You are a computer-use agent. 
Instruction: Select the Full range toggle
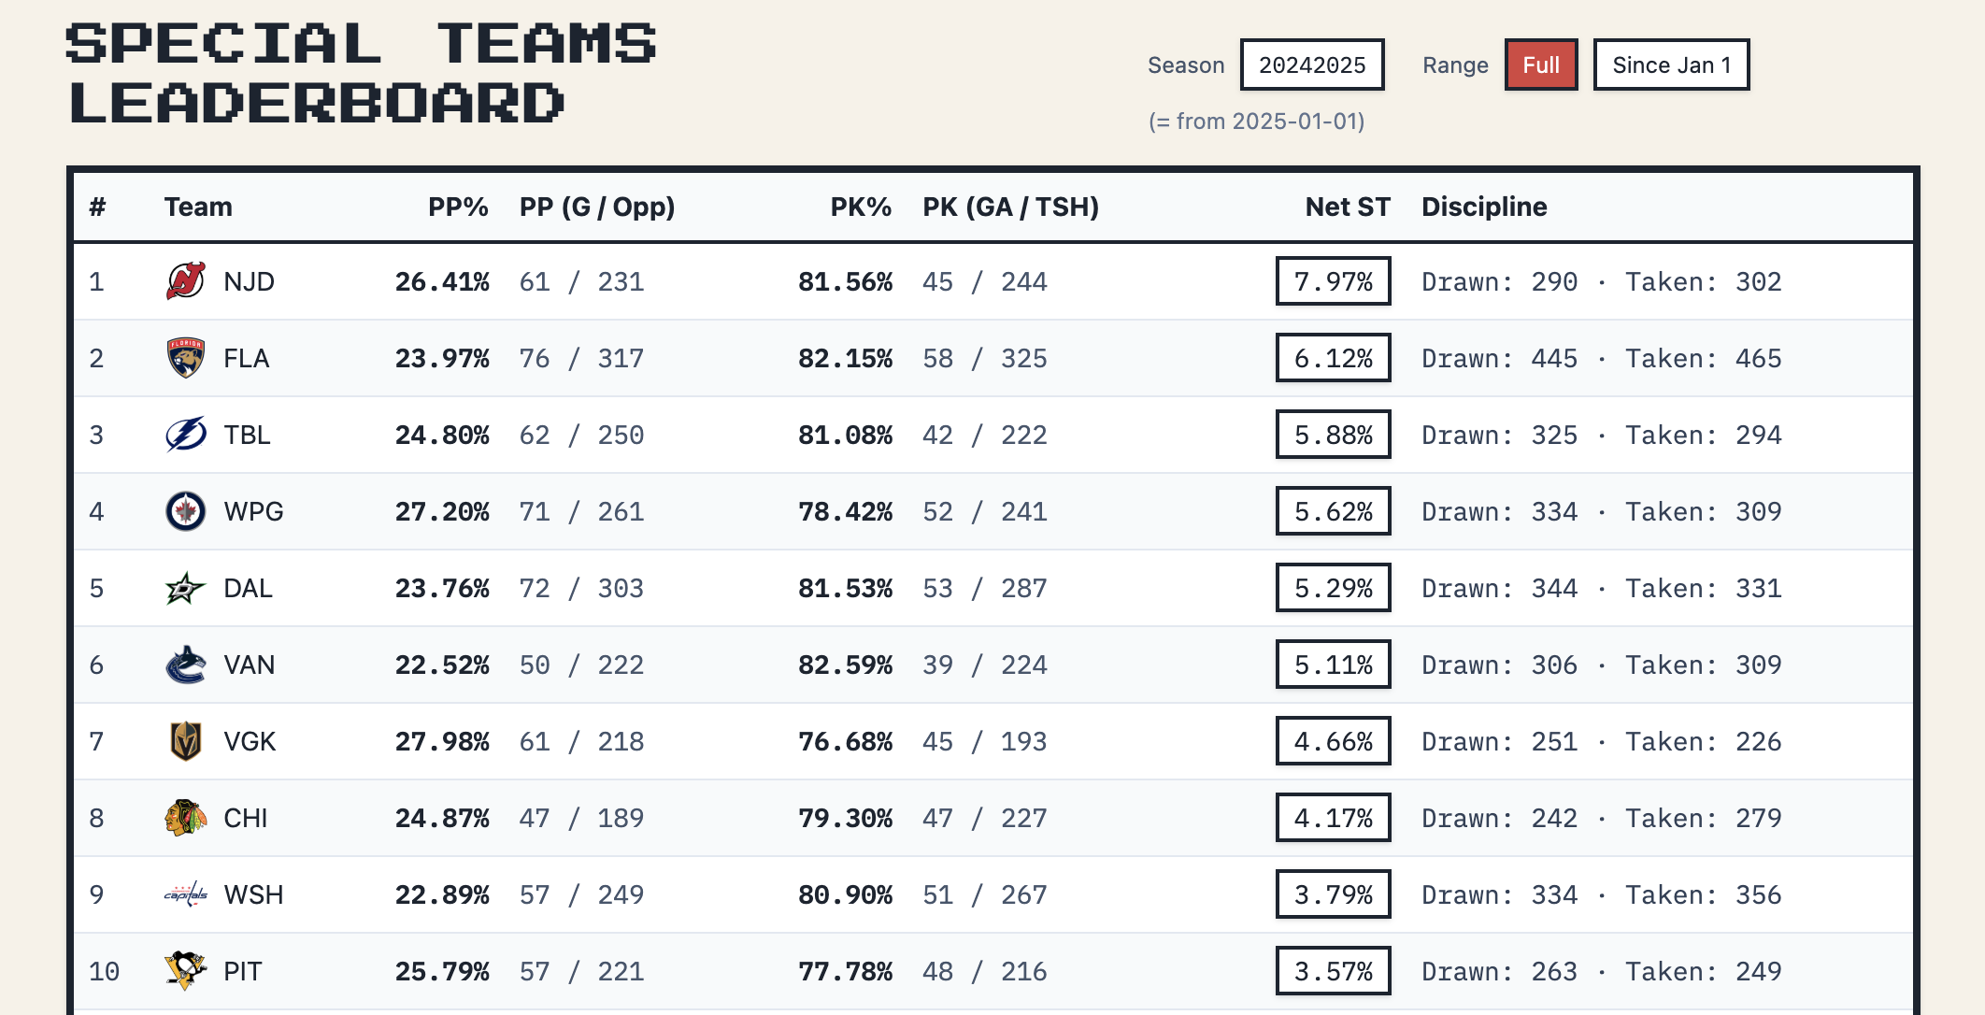click(1540, 64)
